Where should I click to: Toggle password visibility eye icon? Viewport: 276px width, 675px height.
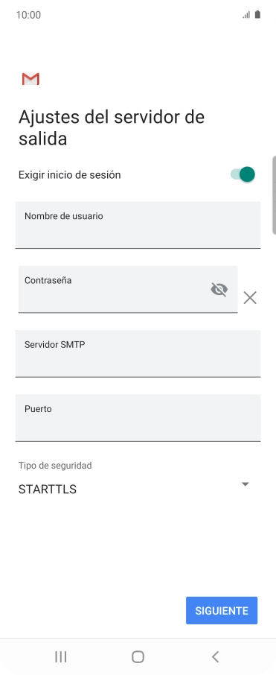coord(219,289)
